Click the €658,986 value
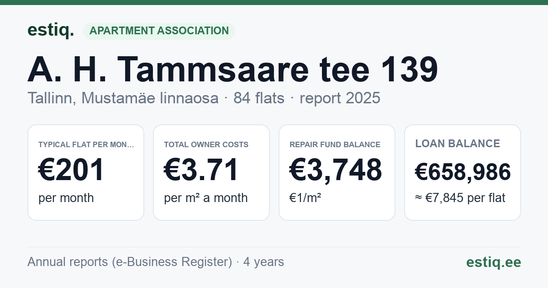 coord(463,172)
